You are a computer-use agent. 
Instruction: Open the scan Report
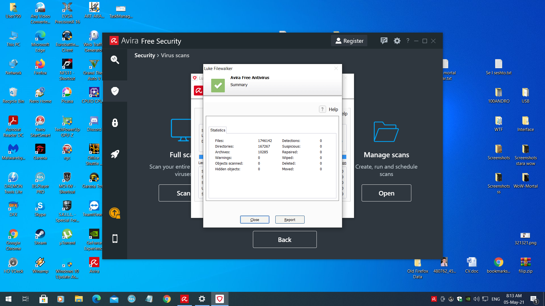point(290,220)
